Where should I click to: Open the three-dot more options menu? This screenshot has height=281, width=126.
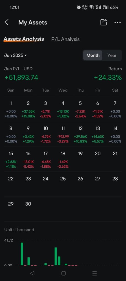pyautogui.click(x=117, y=22)
